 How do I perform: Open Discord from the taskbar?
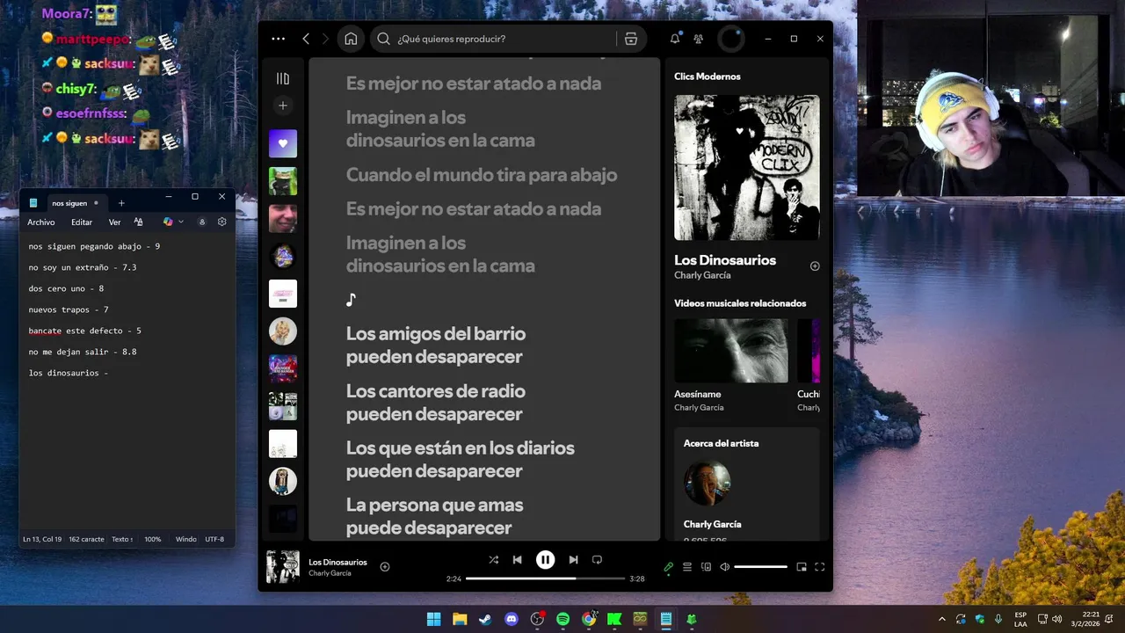click(512, 619)
